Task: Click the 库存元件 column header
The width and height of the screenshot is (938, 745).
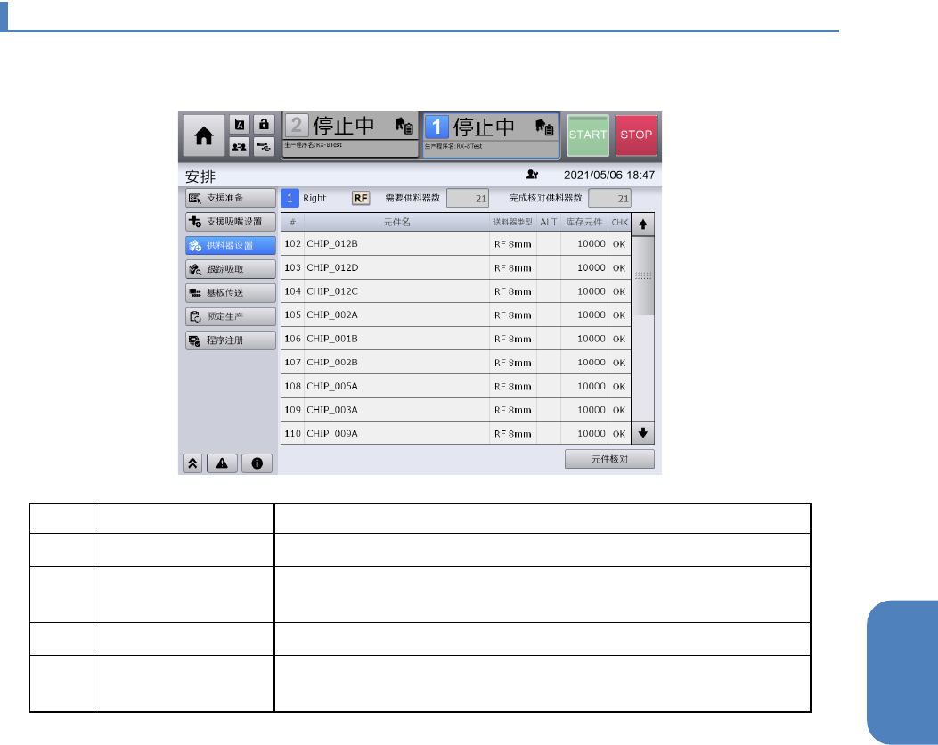Action: click(x=584, y=222)
